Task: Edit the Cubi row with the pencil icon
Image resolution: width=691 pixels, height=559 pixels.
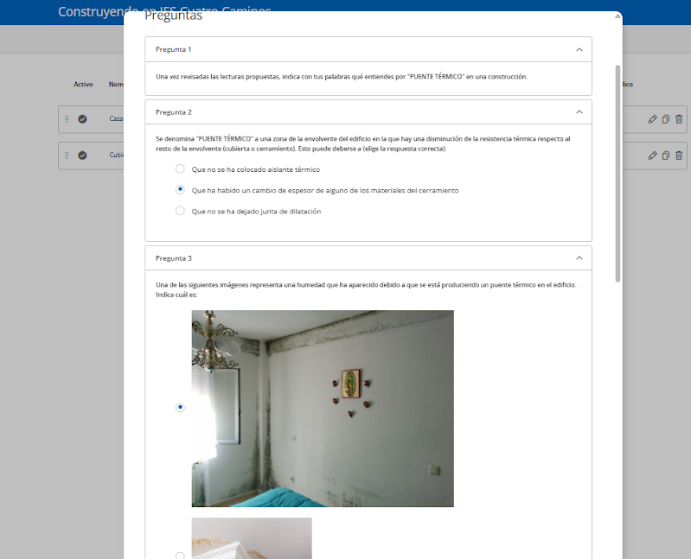Action: (x=653, y=156)
